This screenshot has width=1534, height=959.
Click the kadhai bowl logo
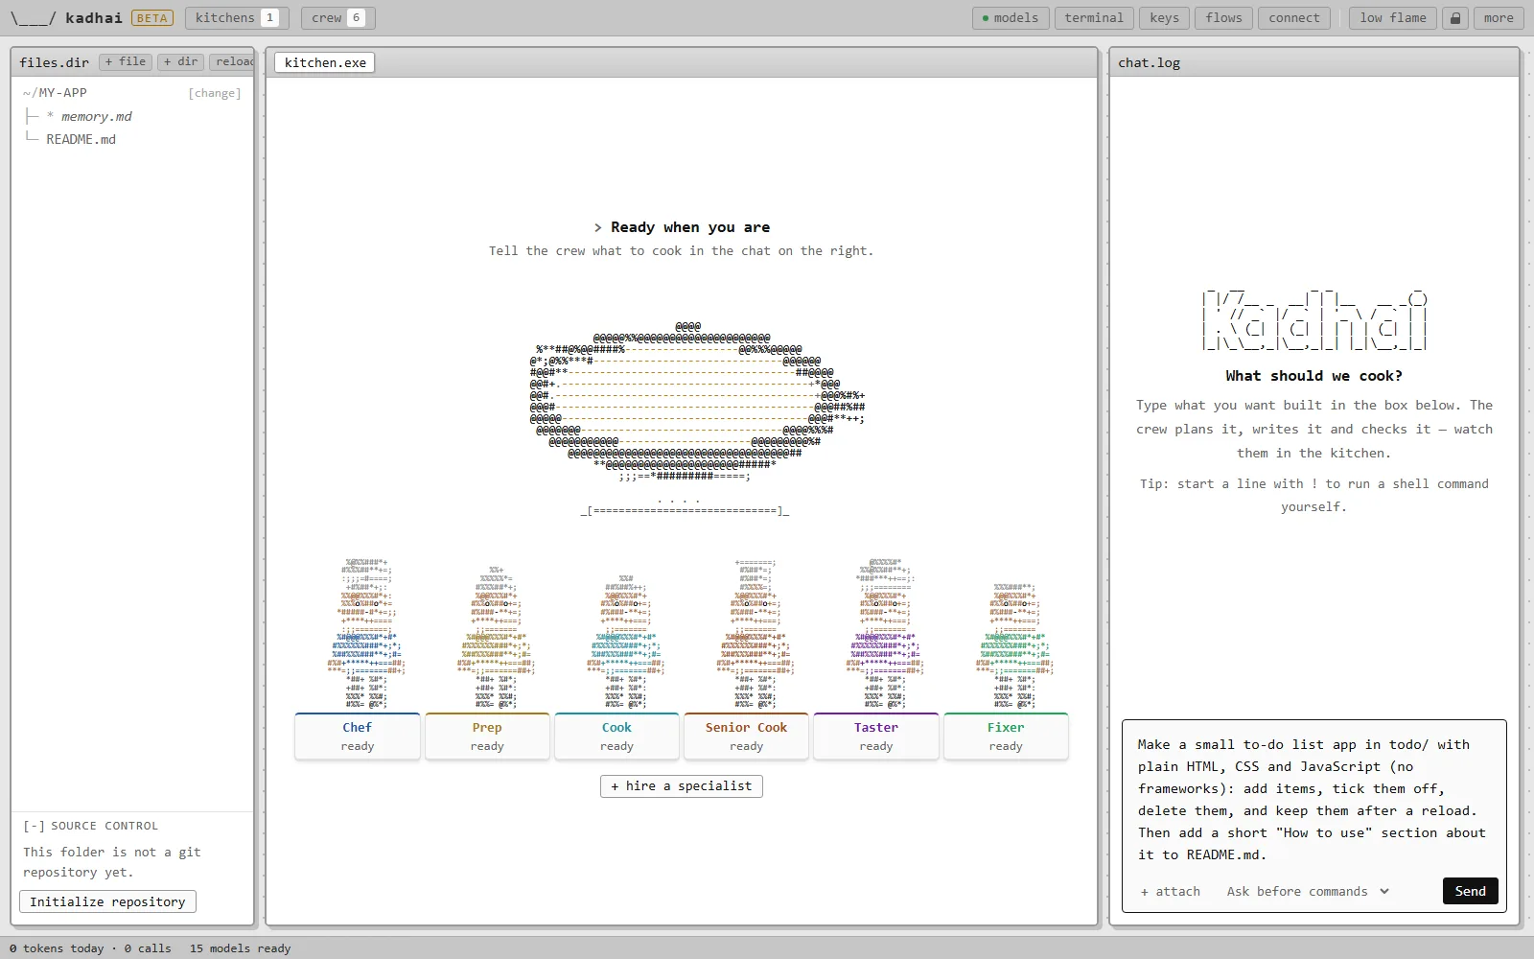34,18
